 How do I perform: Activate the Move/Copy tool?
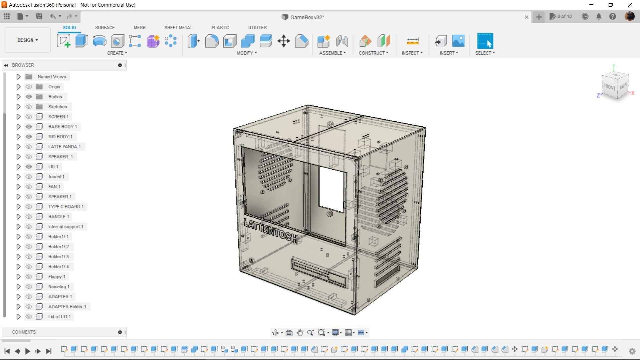coord(283,41)
